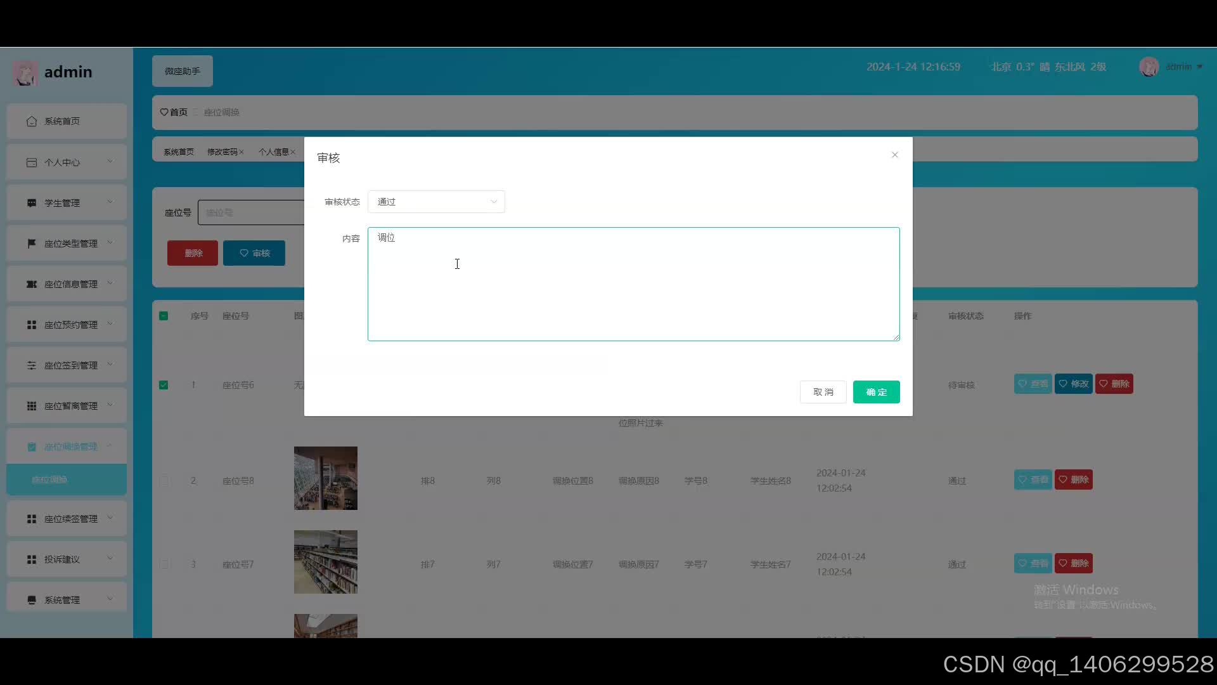Screen dimensions: 1217x685
Task: Click the 投诉建议 sidebar icon
Action: tap(32, 559)
